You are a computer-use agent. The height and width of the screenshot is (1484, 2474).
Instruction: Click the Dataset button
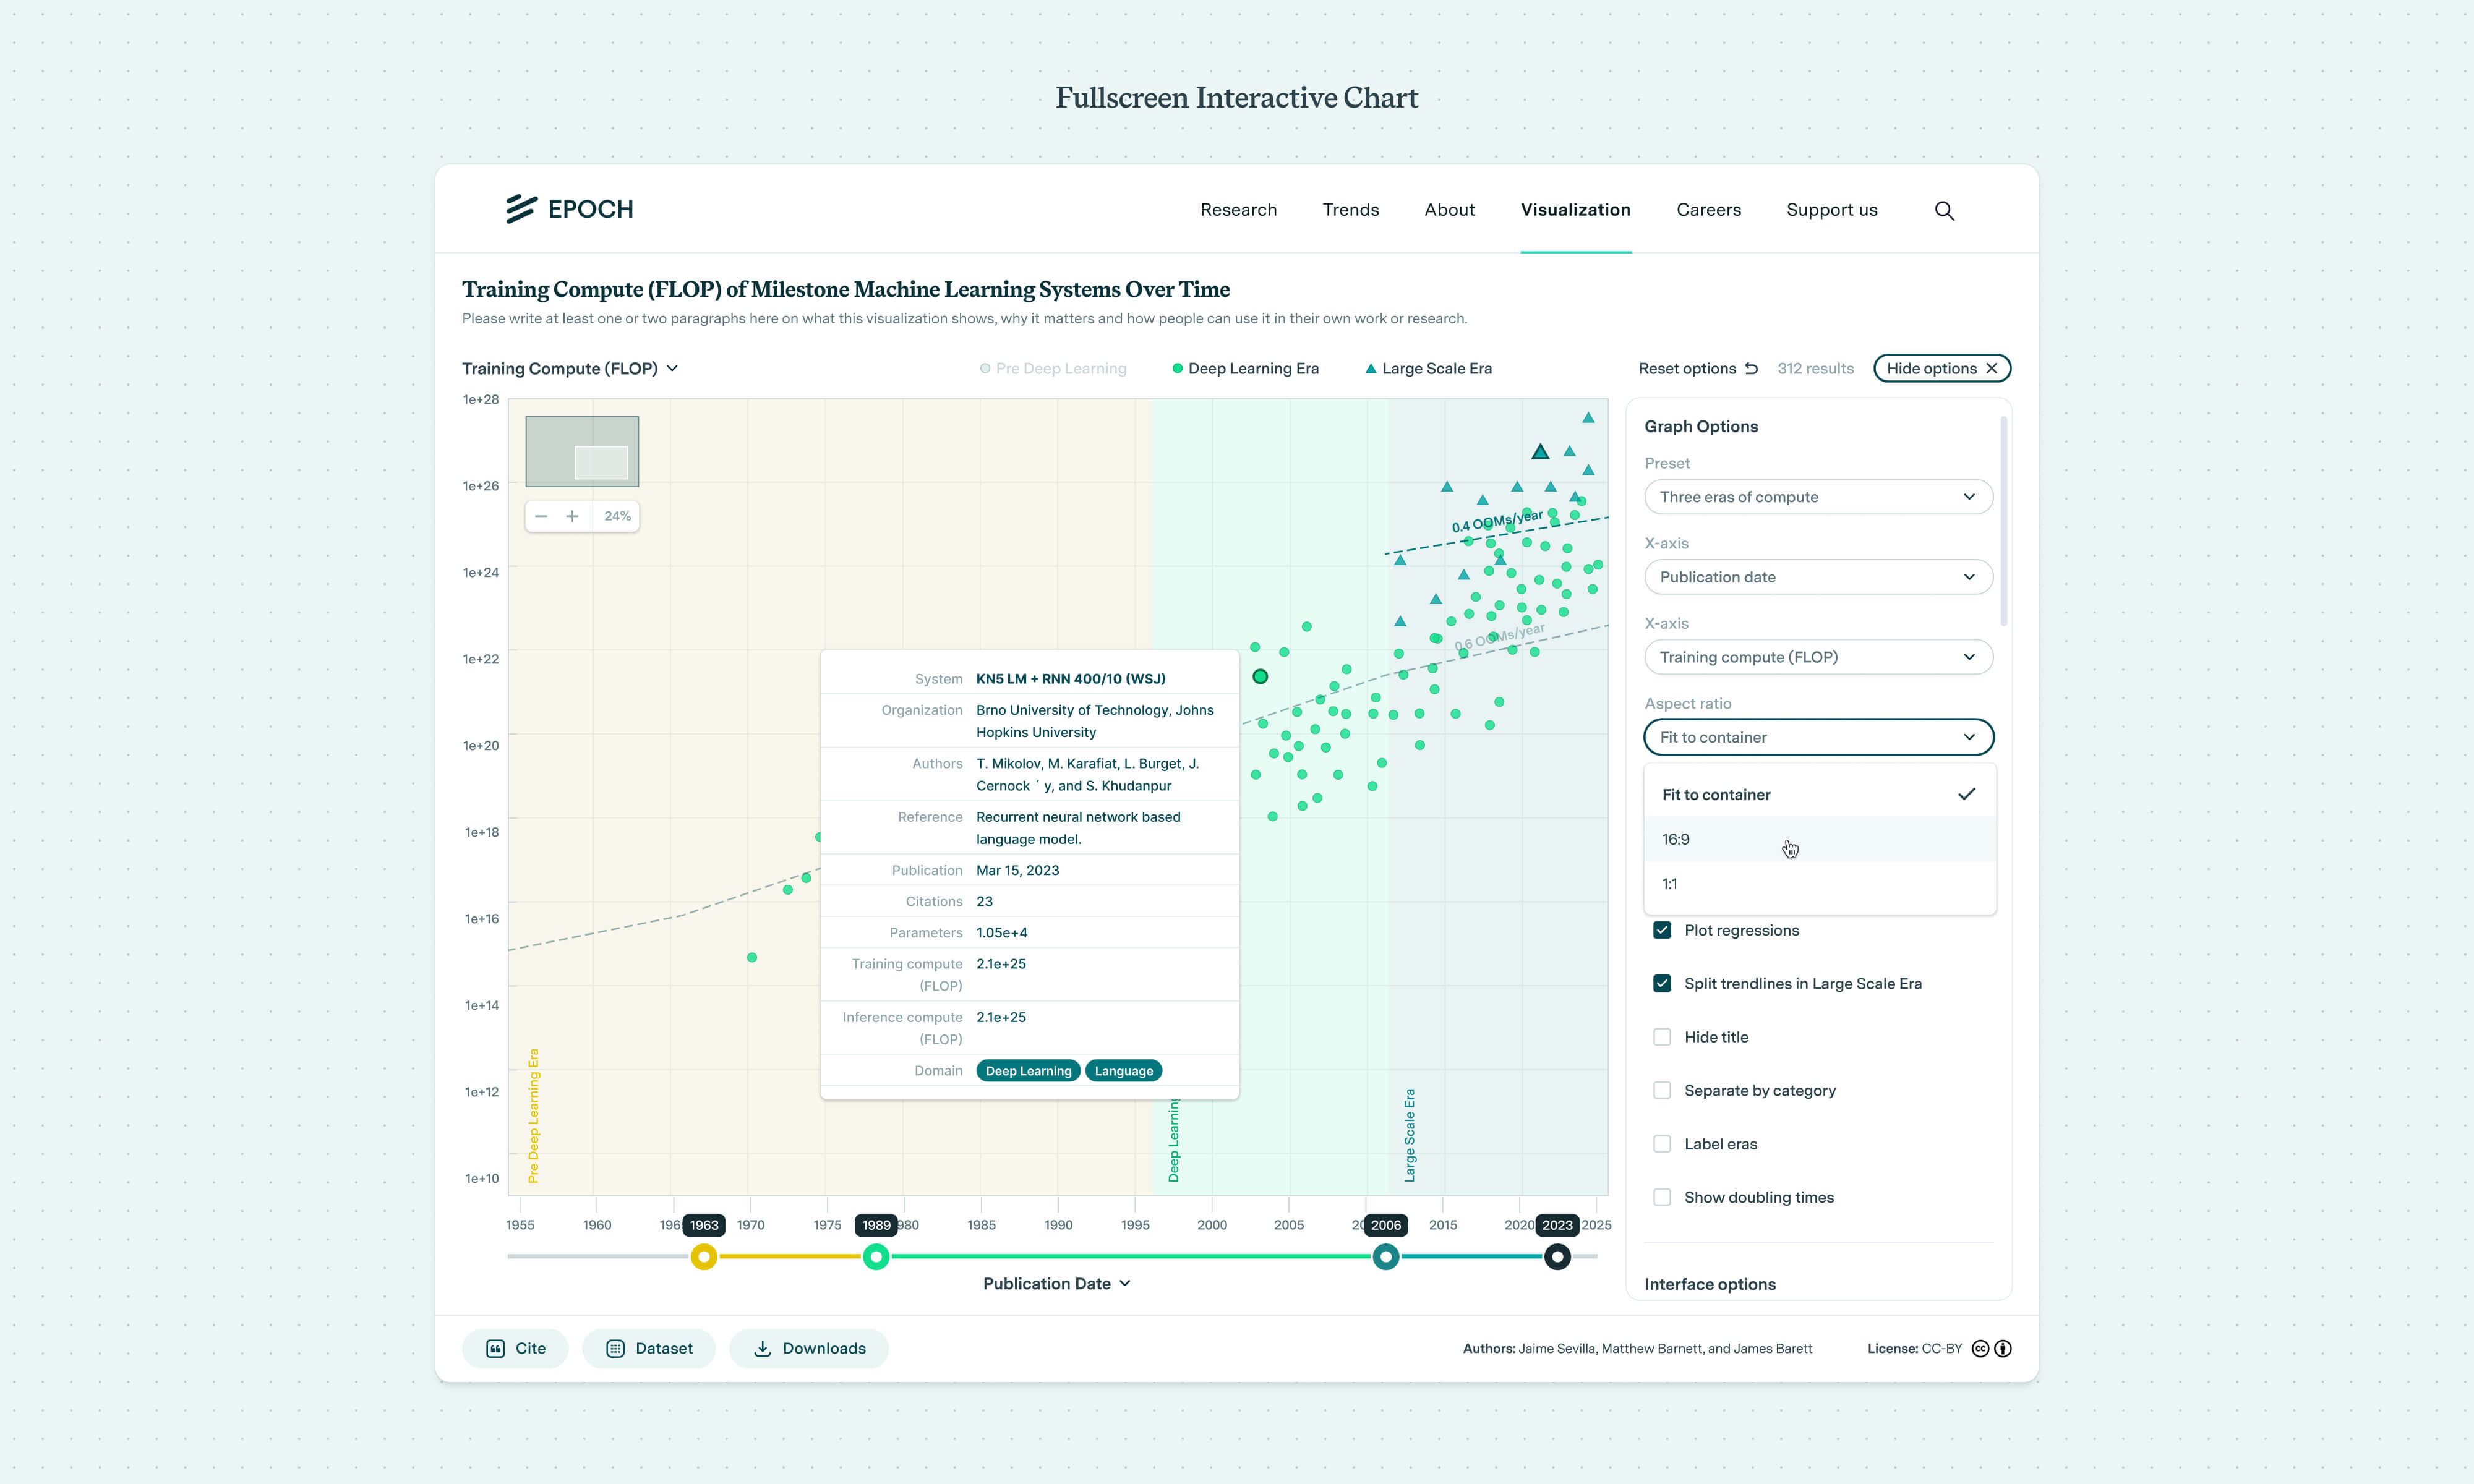[x=649, y=1348]
